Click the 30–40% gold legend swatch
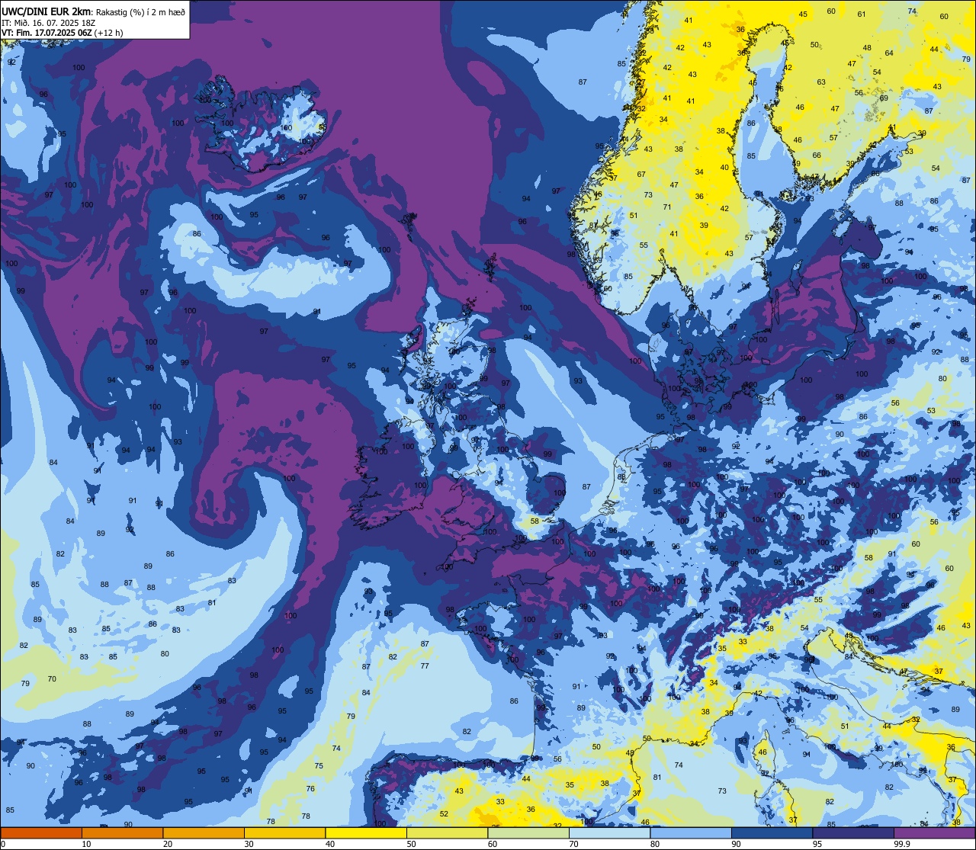 pyautogui.click(x=284, y=832)
